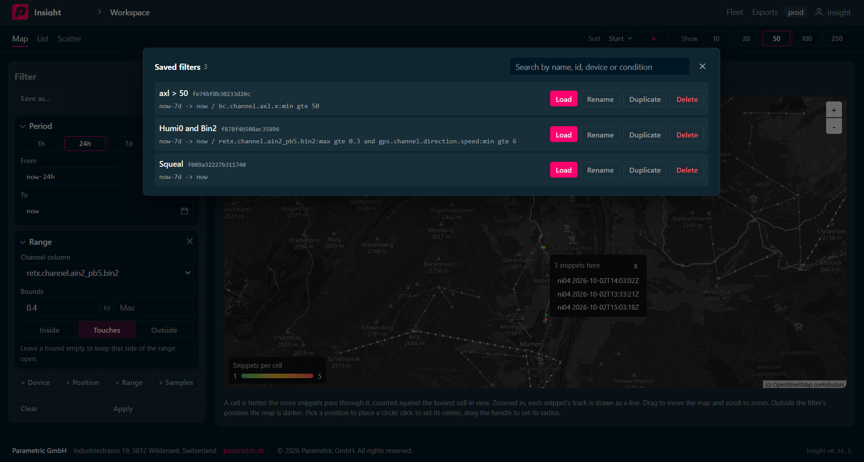Toggle the descending sort arrow
864x462 pixels.
[653, 38]
